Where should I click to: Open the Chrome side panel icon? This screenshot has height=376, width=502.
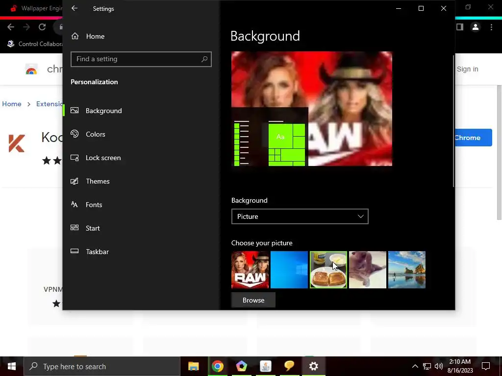460,27
